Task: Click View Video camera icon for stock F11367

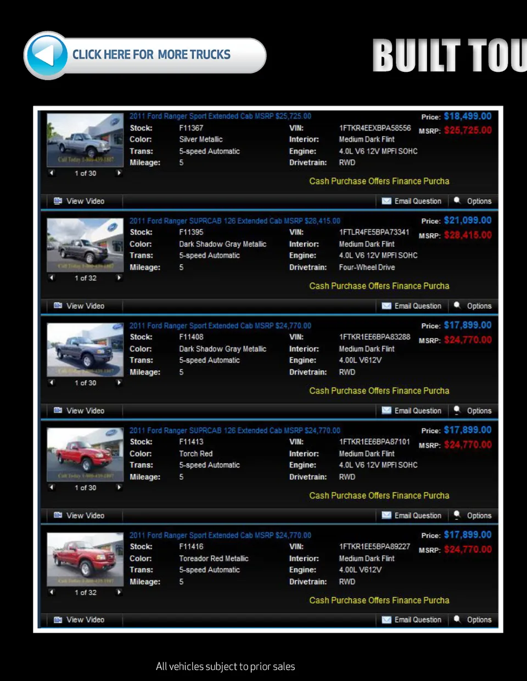Action: (58, 201)
